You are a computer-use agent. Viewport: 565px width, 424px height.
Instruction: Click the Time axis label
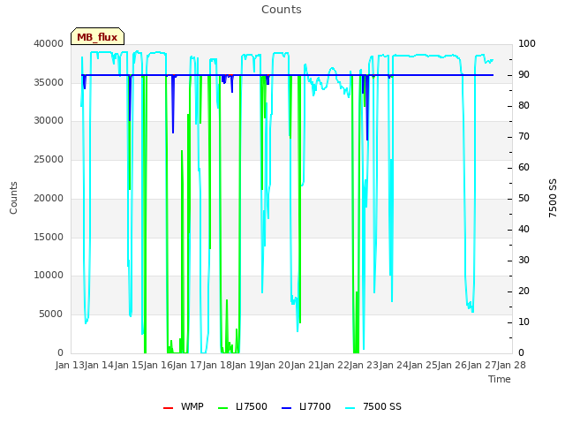coord(500,379)
